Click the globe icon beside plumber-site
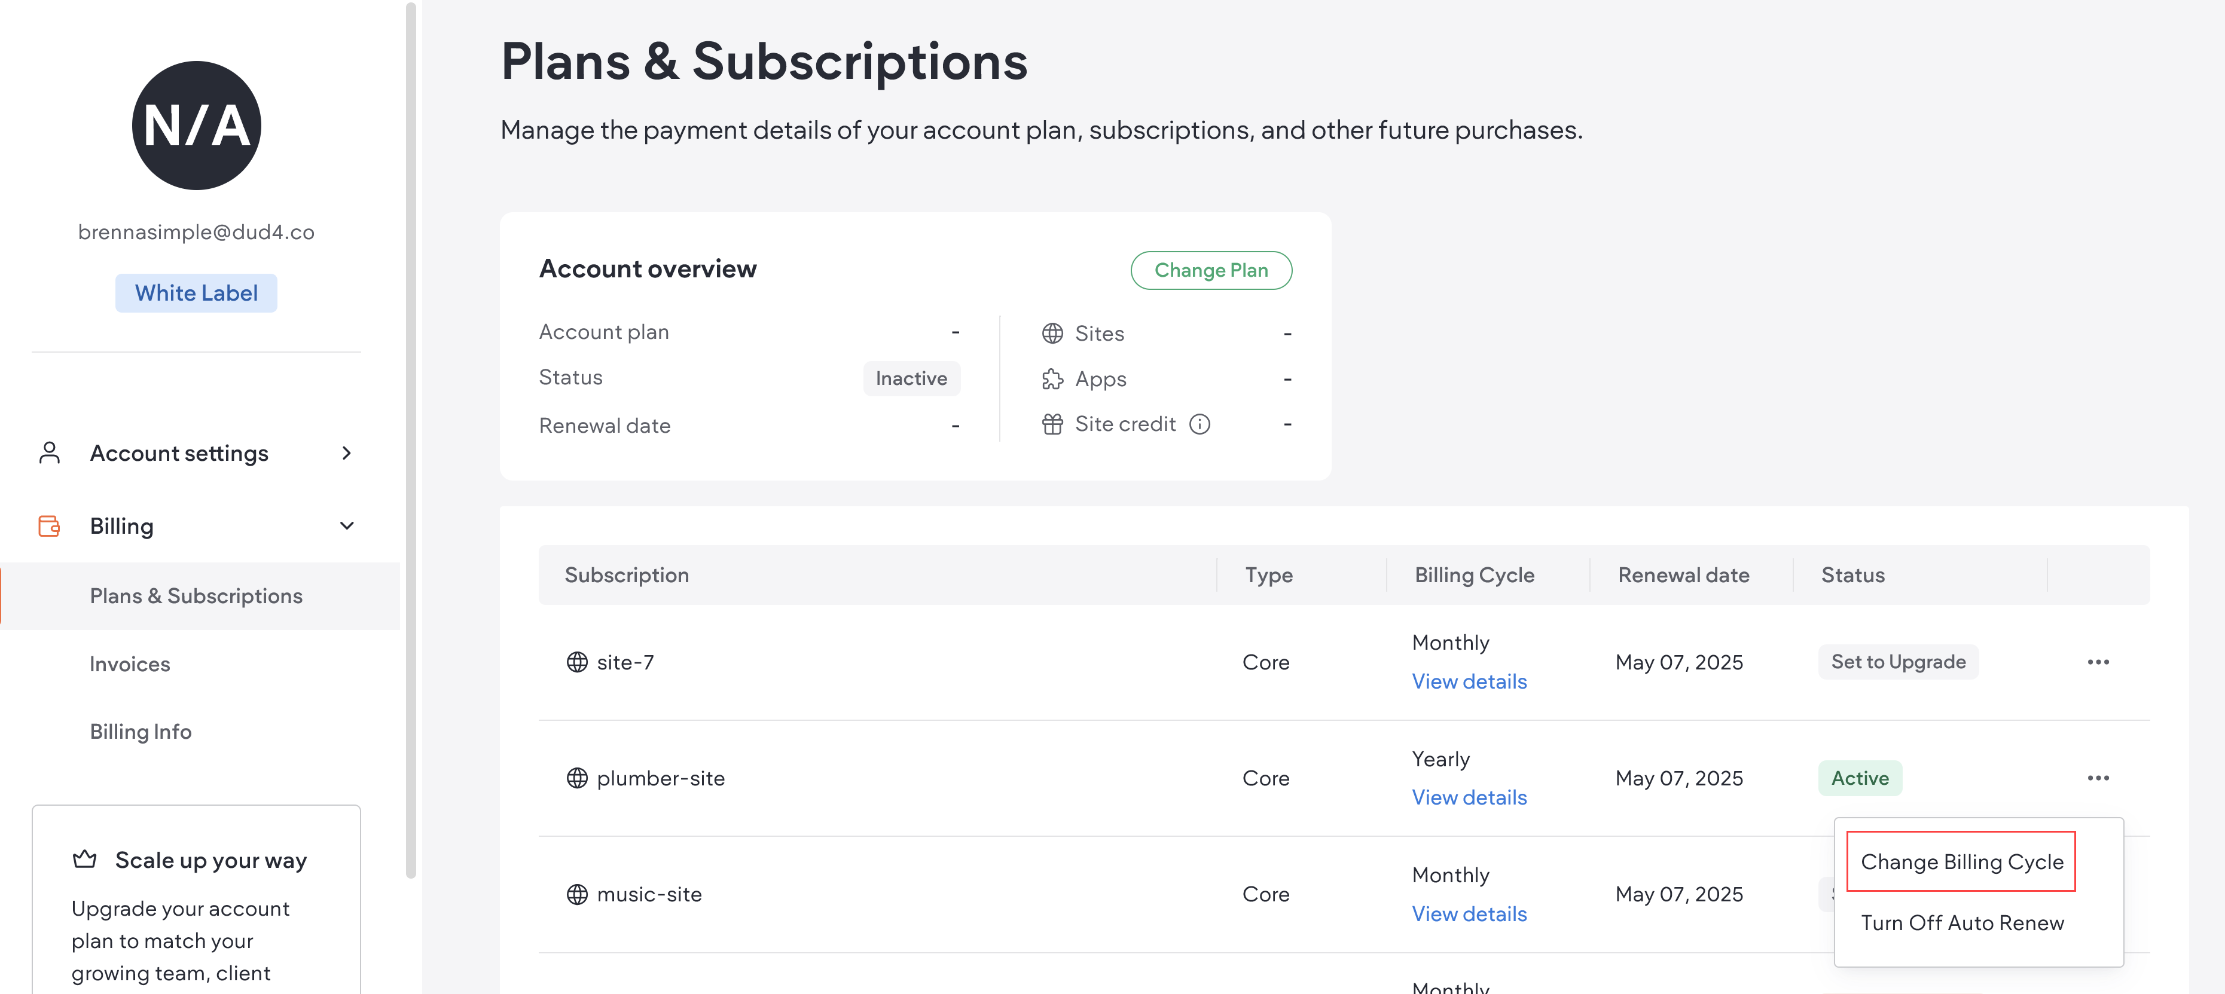The width and height of the screenshot is (2225, 994). [577, 778]
